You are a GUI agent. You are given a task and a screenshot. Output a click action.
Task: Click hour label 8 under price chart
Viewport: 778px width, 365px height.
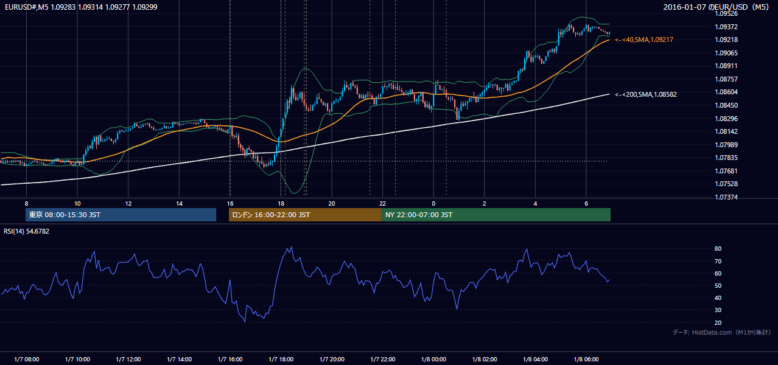coord(27,203)
